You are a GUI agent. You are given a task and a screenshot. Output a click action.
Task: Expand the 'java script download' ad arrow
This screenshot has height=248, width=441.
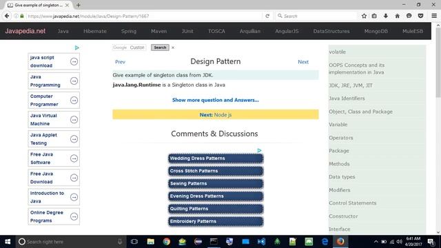pos(74,61)
